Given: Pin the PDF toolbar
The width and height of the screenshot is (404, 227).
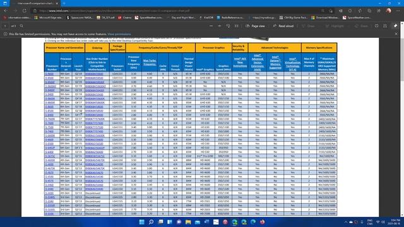Looking at the screenshot, I should pyautogui.click(x=396, y=26).
